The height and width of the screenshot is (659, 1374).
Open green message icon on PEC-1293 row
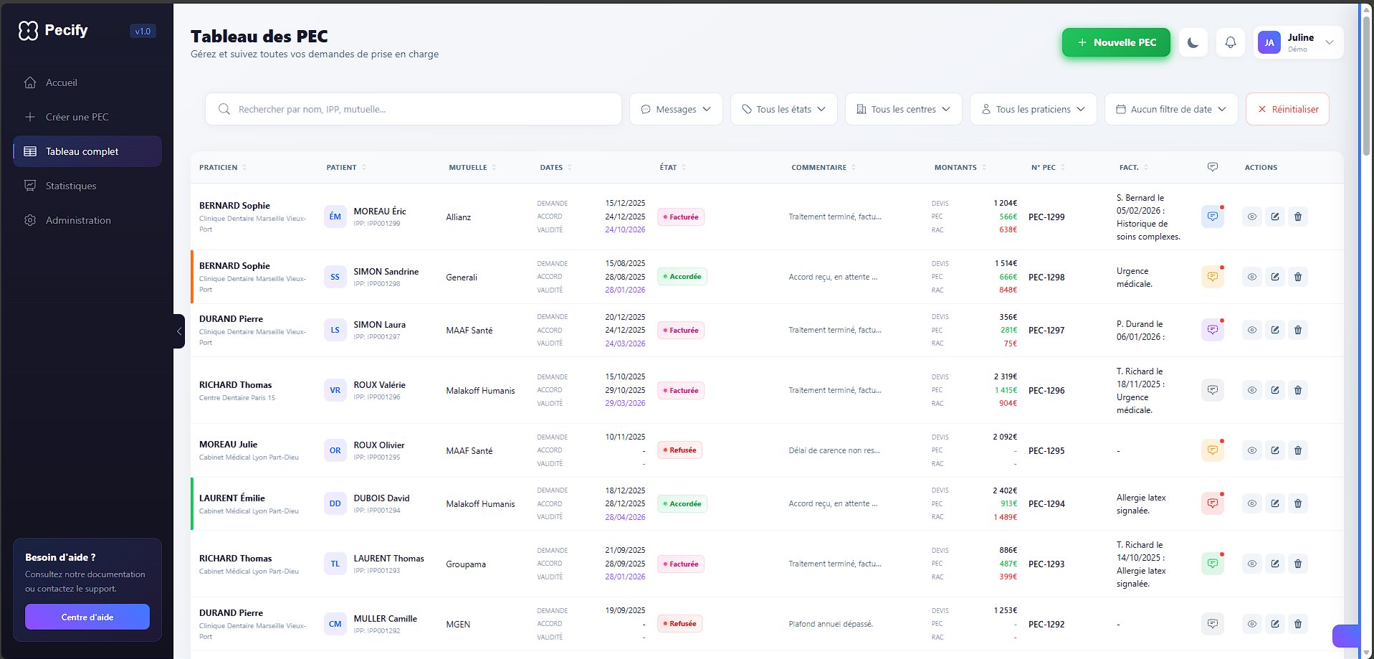(x=1212, y=564)
